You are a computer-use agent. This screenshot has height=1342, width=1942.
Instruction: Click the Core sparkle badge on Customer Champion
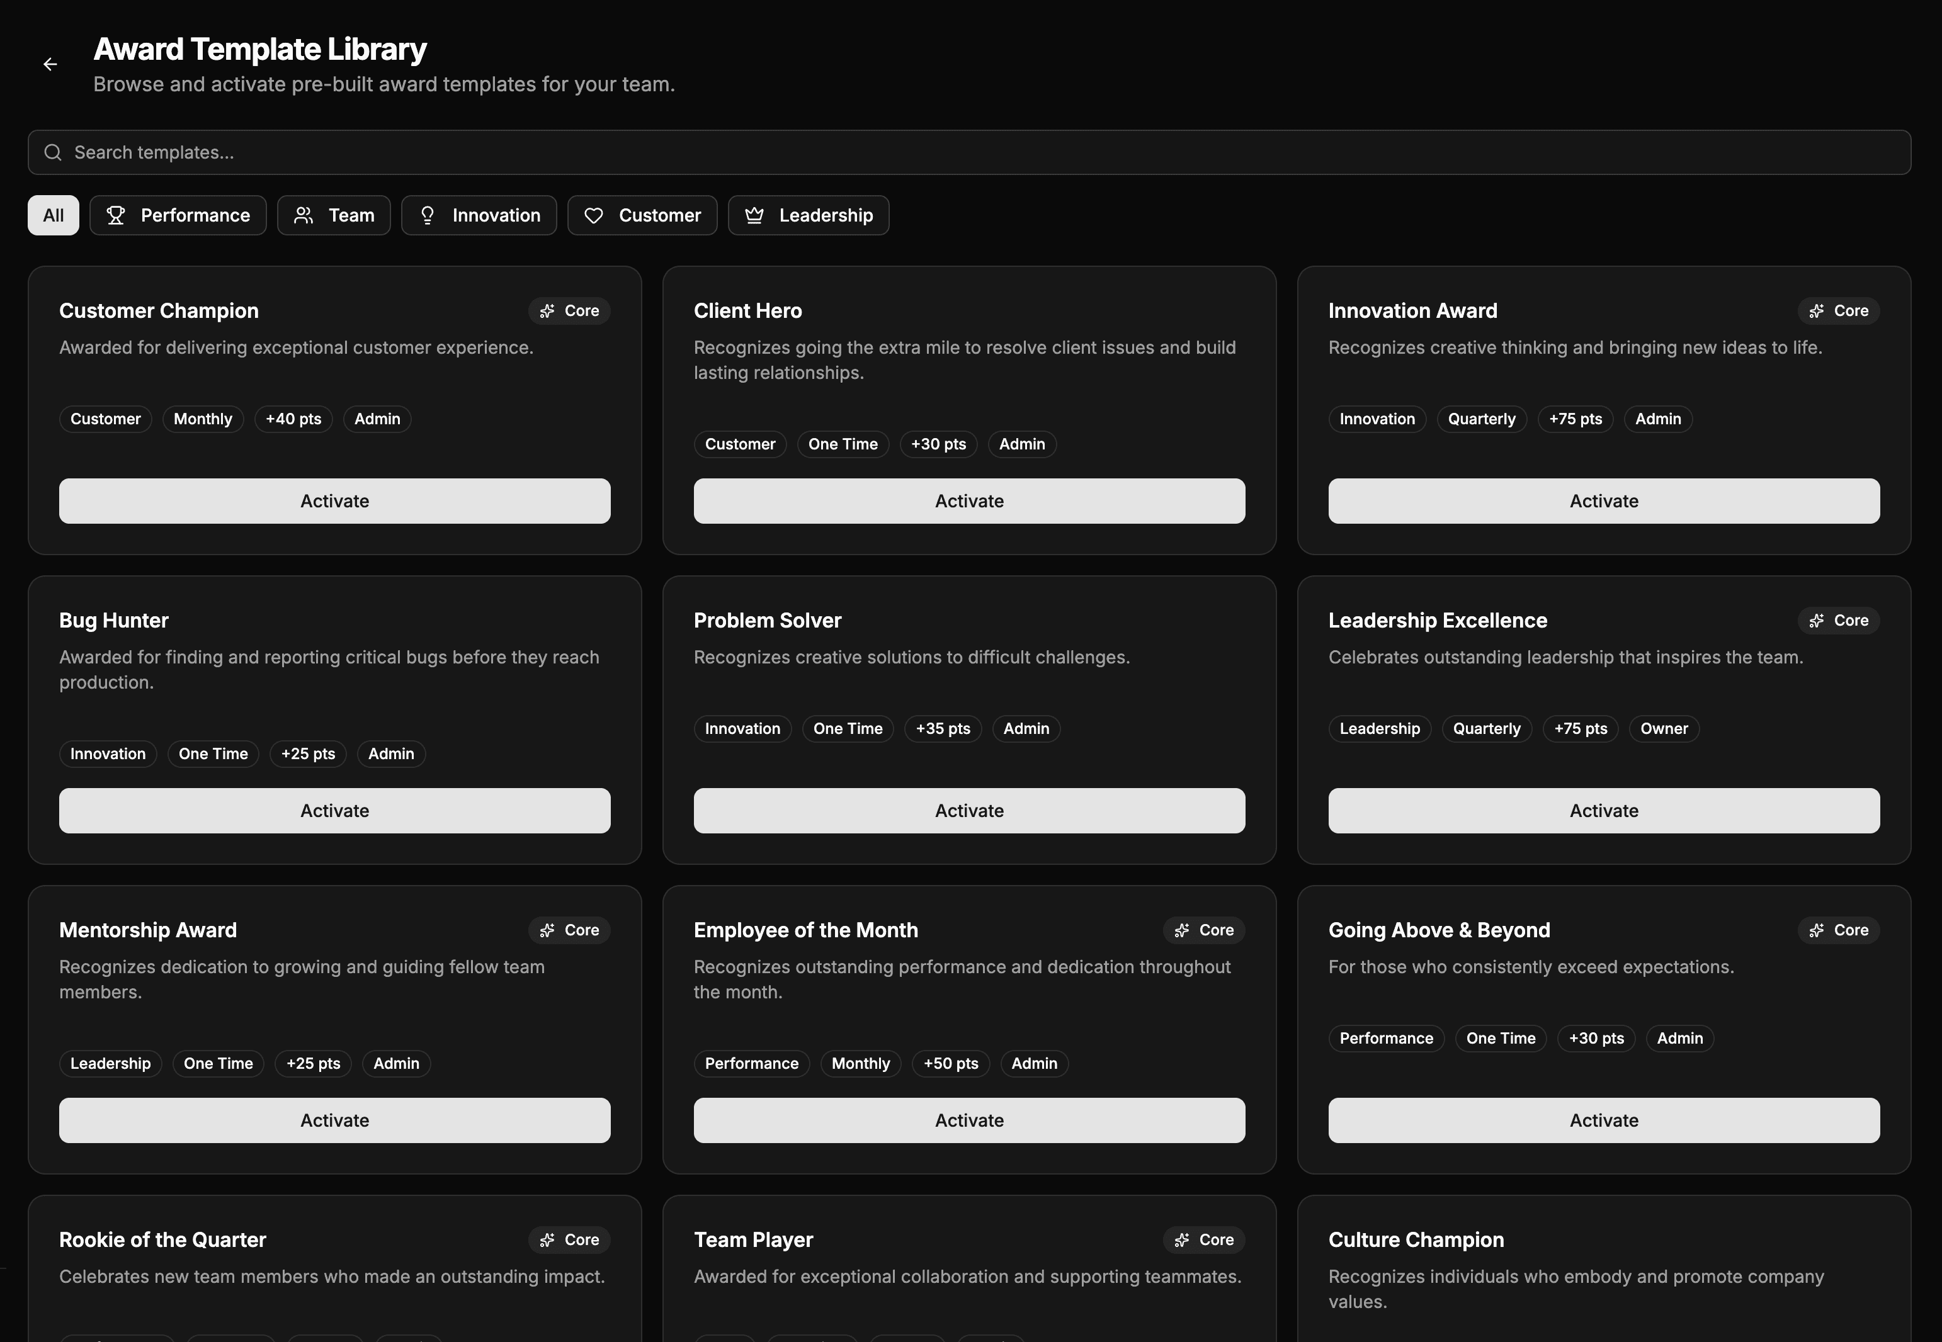pyautogui.click(x=569, y=311)
